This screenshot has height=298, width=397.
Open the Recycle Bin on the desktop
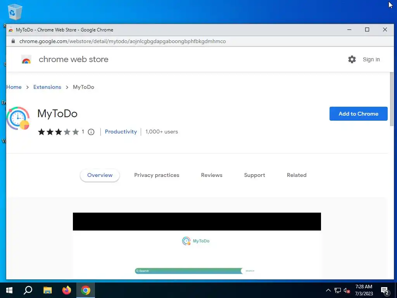tap(15, 12)
